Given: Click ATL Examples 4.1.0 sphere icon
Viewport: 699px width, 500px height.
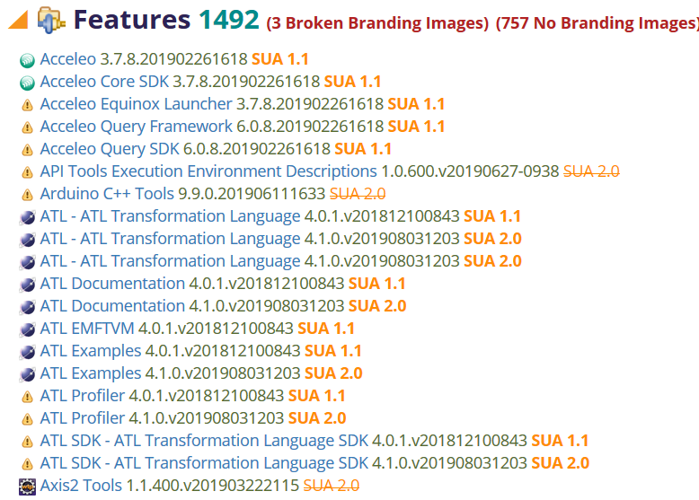Looking at the screenshot, I should [x=27, y=374].
